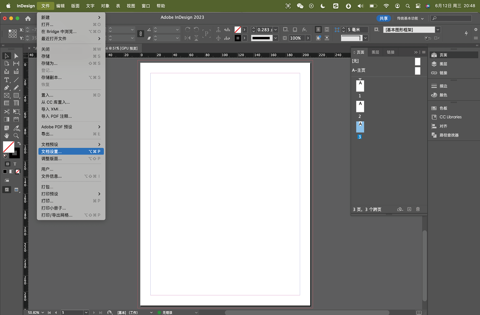Expand the 基本图形框架 object style dropdown

tap(438, 30)
